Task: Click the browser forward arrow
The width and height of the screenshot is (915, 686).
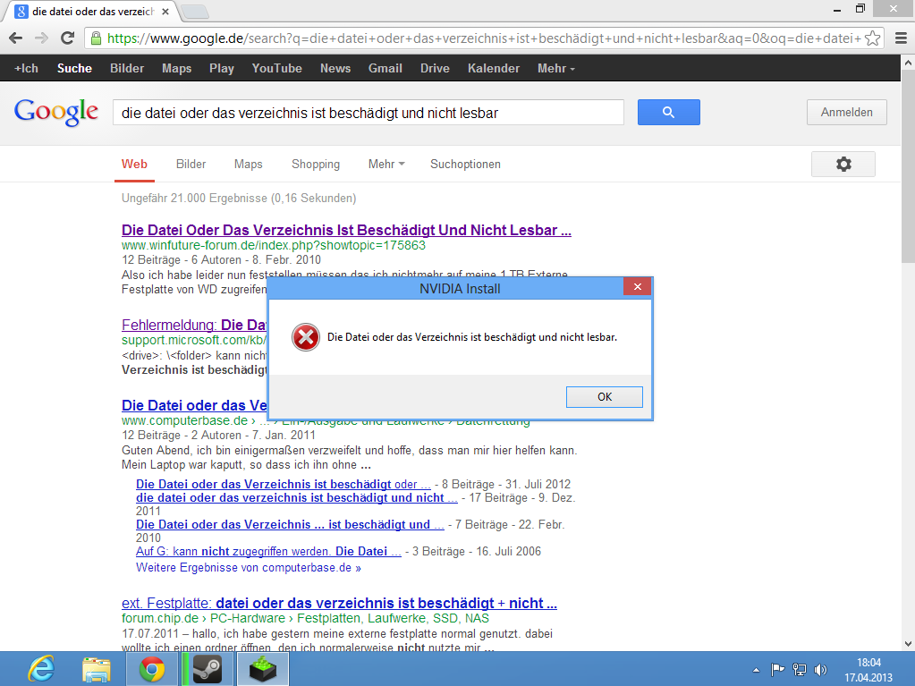Action: pos(41,38)
